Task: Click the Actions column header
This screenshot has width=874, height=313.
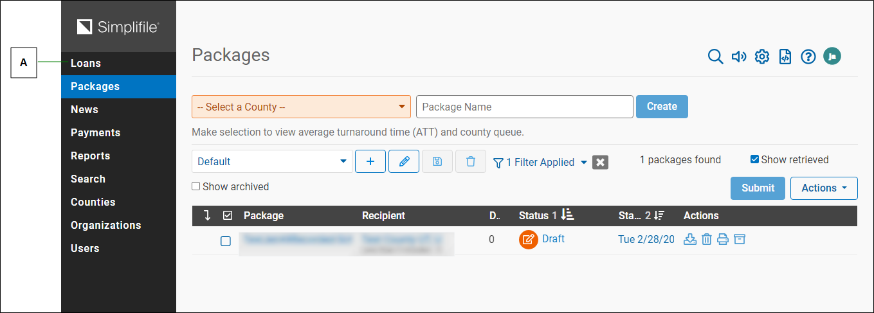Action: (701, 215)
